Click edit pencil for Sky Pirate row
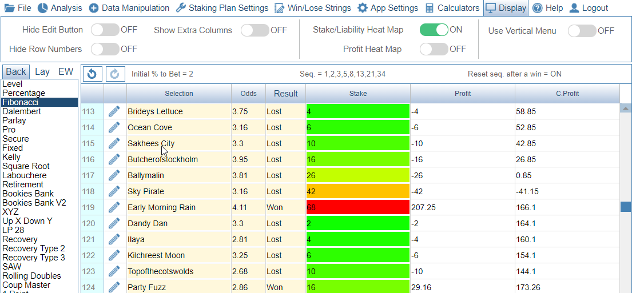The image size is (632, 293). (x=114, y=191)
